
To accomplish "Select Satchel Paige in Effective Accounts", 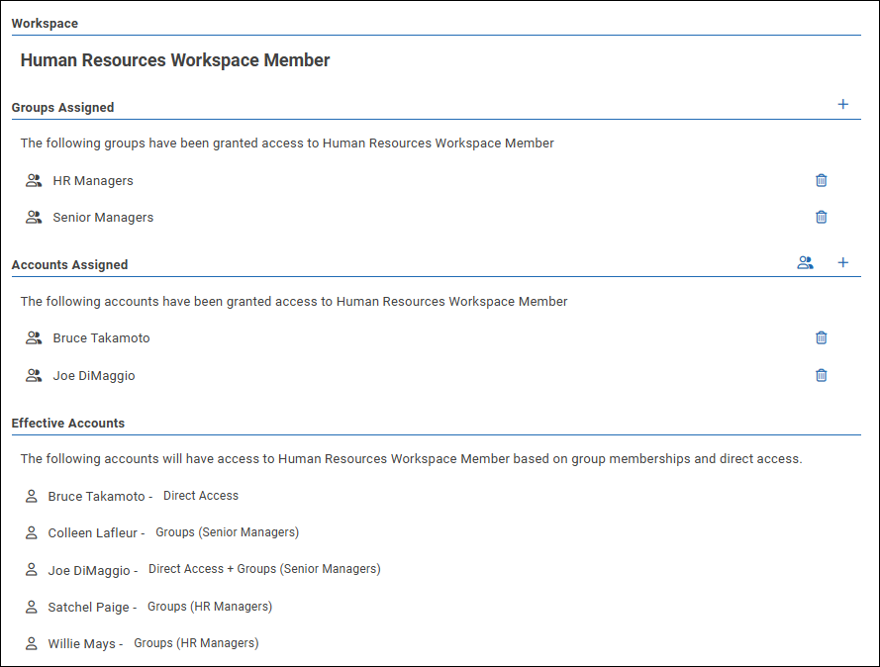I will point(88,607).
